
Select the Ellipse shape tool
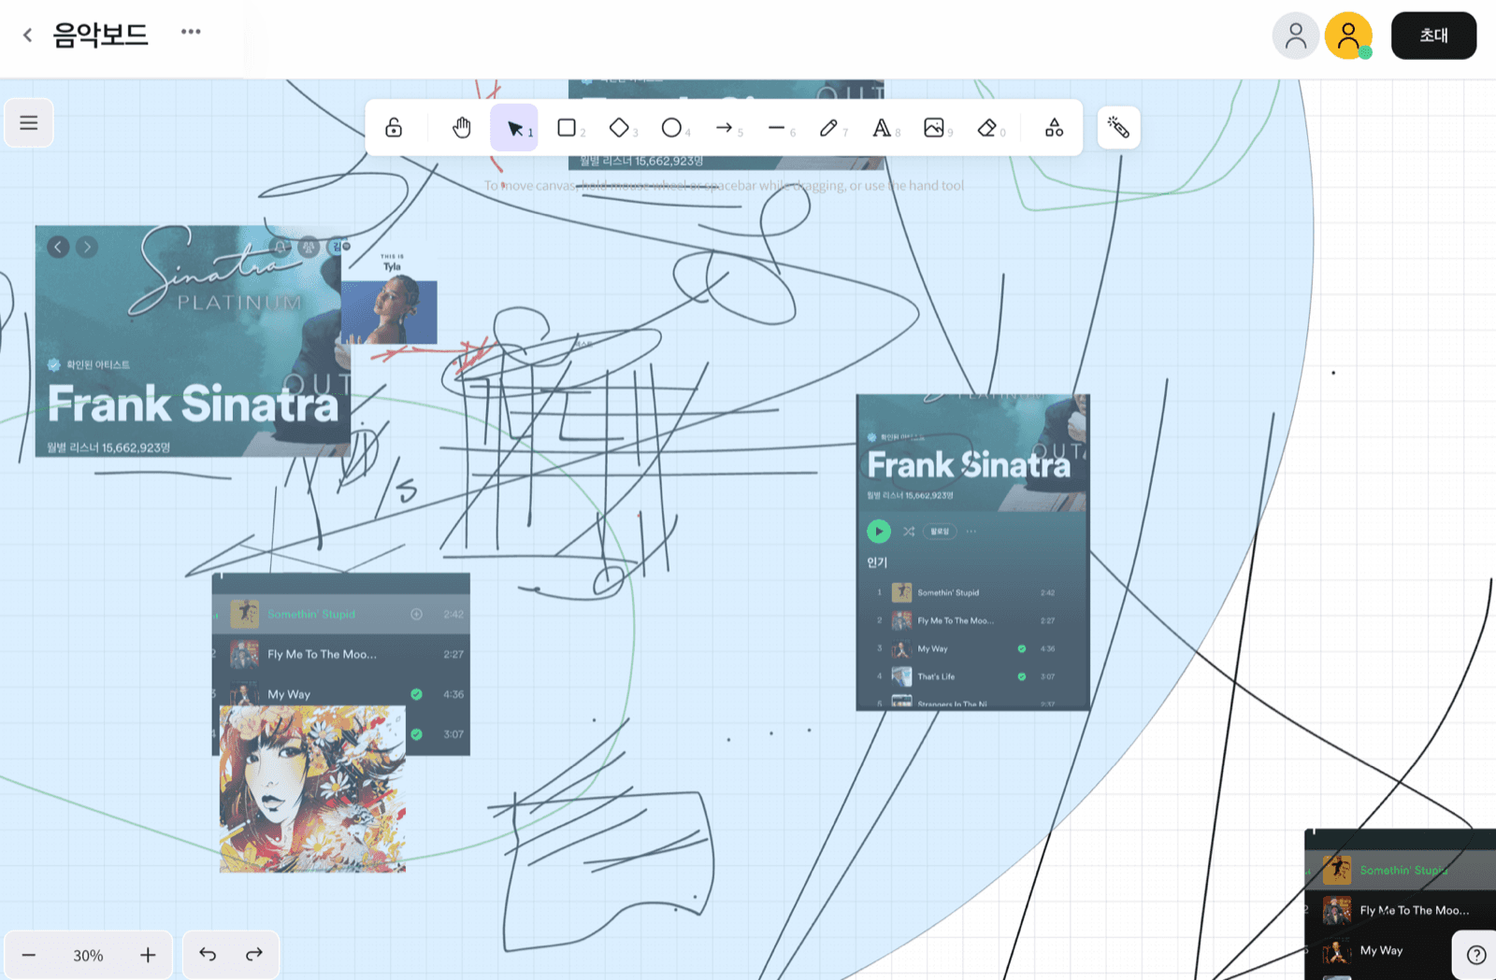point(671,128)
